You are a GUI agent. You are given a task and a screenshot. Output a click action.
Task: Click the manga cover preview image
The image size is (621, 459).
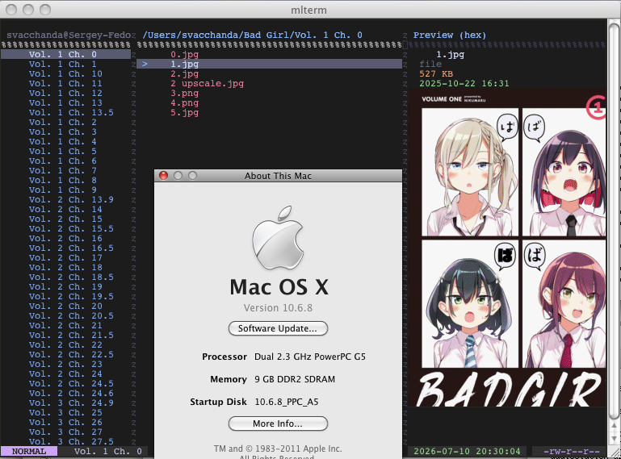pos(507,248)
